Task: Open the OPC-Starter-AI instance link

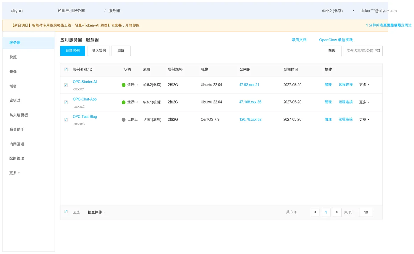Action: (85, 82)
